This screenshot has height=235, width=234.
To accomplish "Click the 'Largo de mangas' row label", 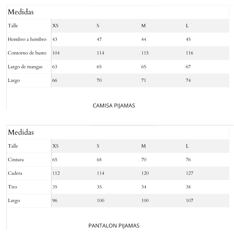I will coord(25,67).
